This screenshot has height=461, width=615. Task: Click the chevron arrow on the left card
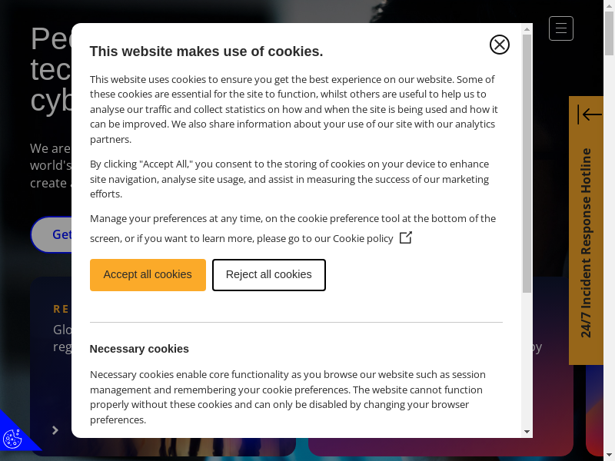tap(55, 430)
